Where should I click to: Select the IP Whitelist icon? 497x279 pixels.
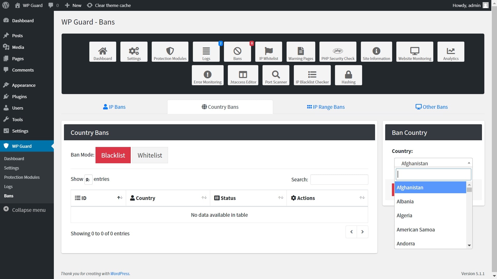coord(268,52)
